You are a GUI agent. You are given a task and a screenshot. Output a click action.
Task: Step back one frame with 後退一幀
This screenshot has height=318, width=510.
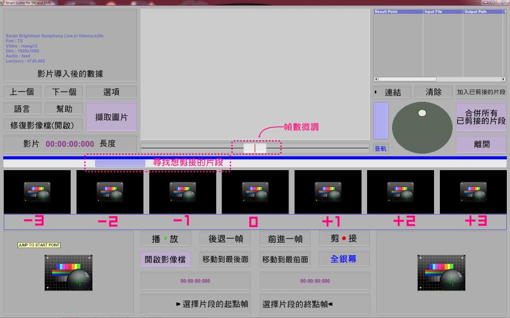pyautogui.click(x=225, y=239)
